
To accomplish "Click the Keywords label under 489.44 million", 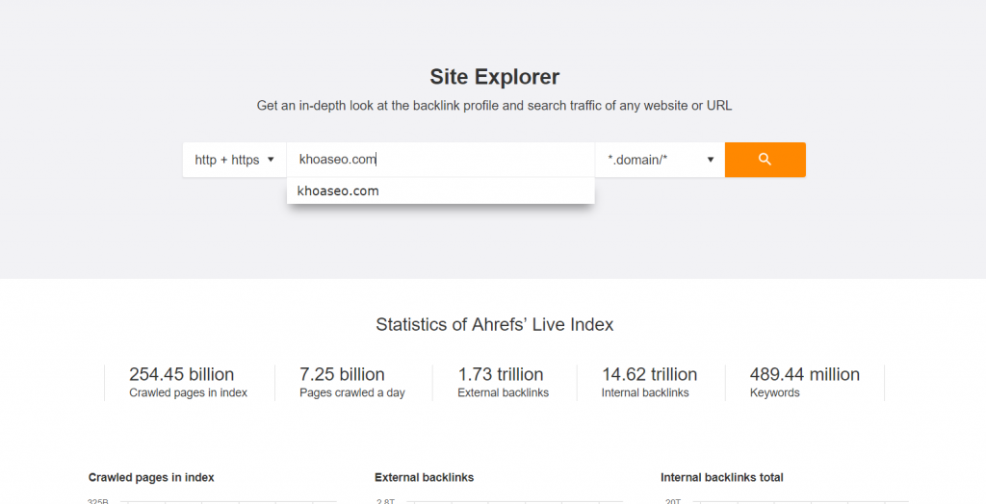I will 775,392.
